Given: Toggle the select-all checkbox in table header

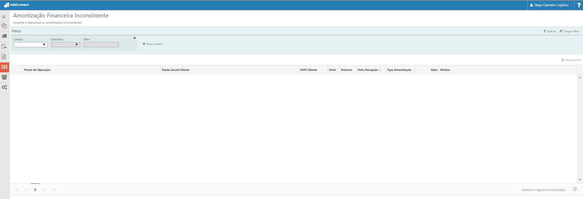Looking at the screenshot, I should (17, 70).
